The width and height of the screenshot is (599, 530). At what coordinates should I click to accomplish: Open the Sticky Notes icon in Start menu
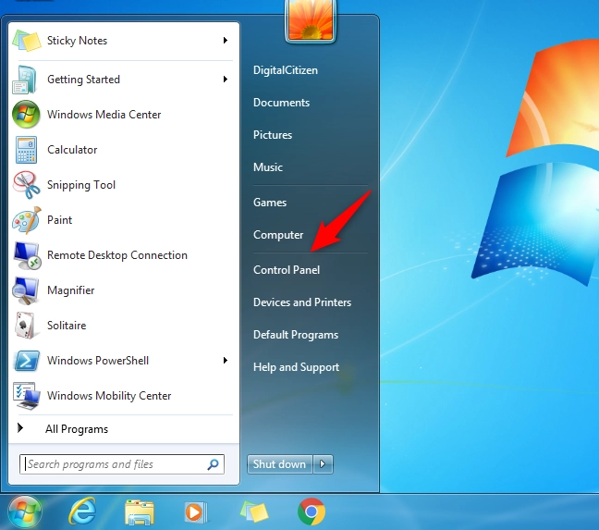coord(27,40)
